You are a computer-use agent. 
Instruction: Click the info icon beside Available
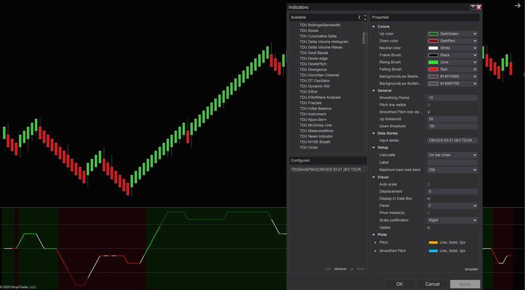[359, 18]
